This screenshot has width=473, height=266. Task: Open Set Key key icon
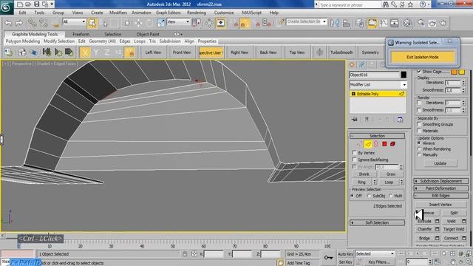328,257
